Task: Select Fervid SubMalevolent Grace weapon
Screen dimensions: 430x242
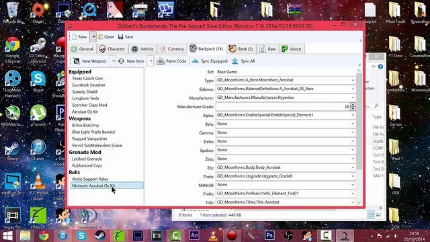Action: [97, 145]
